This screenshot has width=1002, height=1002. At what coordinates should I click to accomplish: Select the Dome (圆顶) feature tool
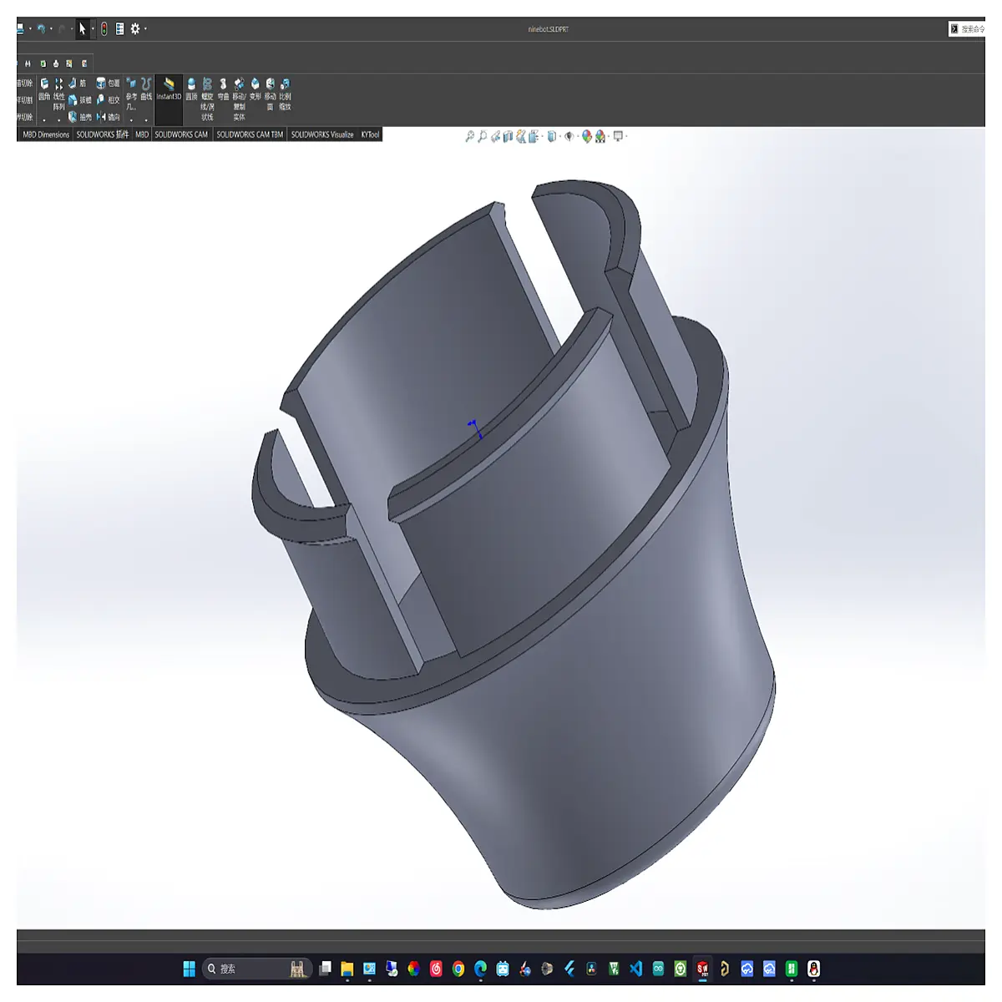coord(191,89)
